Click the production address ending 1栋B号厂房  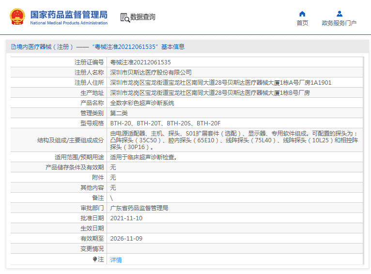[210, 92]
